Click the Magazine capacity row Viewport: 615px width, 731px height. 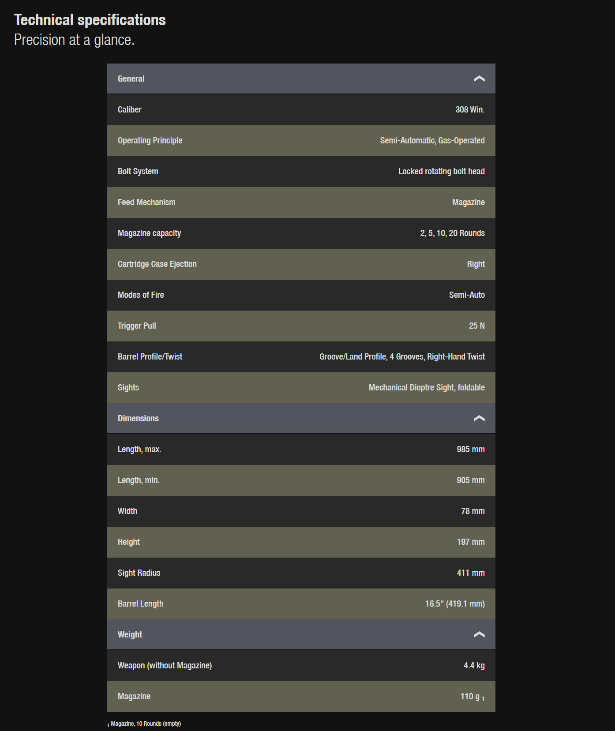tap(301, 233)
